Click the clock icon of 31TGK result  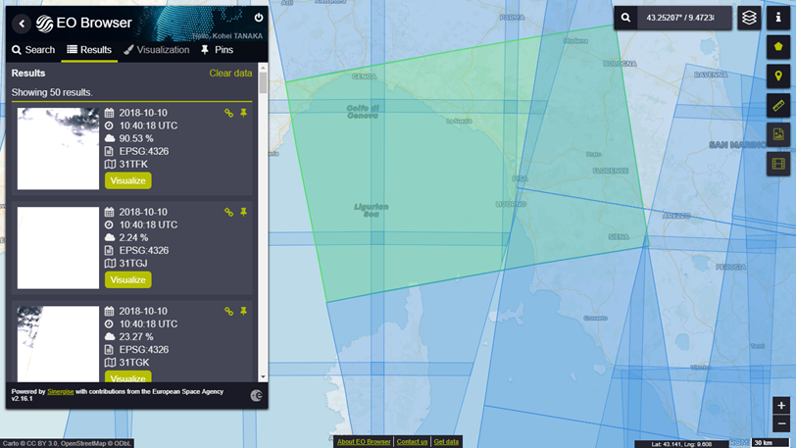tap(109, 324)
